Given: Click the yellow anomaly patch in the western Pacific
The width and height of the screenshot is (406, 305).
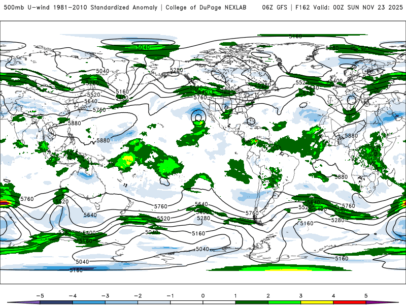Looking at the screenshot, I should tap(128, 159).
